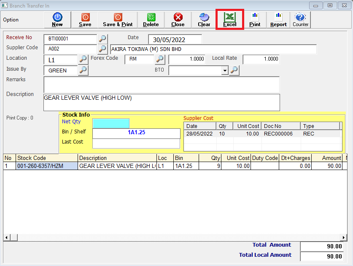Click Amount cell 90.00 in grid
Screen dimensions: 353x266
click(x=327, y=166)
